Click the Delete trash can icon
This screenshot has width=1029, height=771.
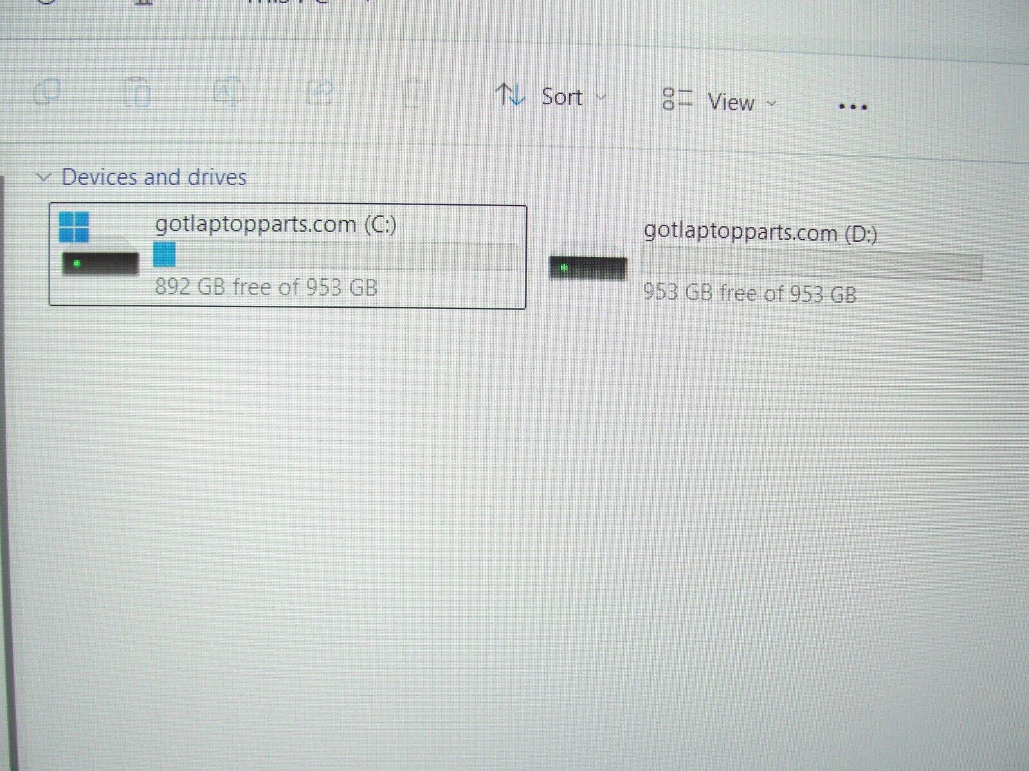pos(414,93)
